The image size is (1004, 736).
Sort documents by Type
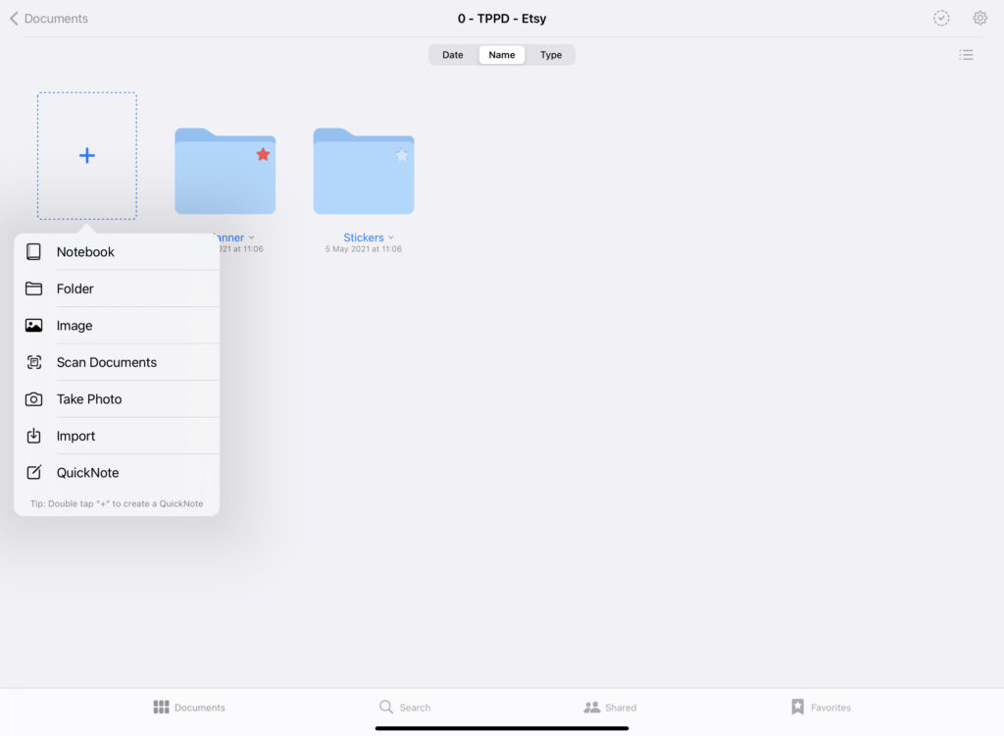click(551, 55)
